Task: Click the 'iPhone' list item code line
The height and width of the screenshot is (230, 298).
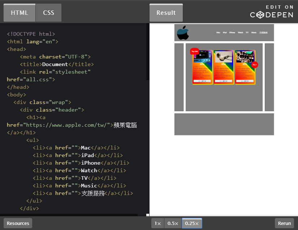Action: click(x=81, y=163)
